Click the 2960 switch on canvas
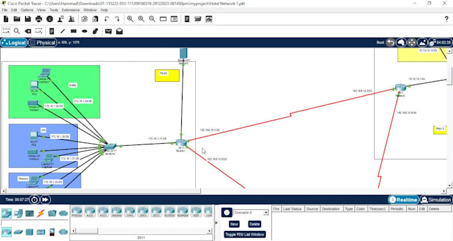Image resolution: width=453 pixels, height=241 pixels. (110, 146)
